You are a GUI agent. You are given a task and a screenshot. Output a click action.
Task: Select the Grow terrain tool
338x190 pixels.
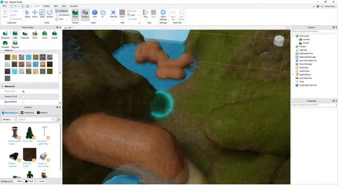[x=44, y=35]
